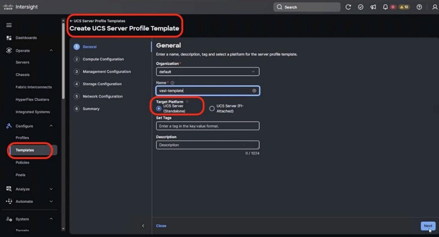This screenshot has width=439, height=237.
Task: Open the help question mark icon
Action: [x=419, y=7]
